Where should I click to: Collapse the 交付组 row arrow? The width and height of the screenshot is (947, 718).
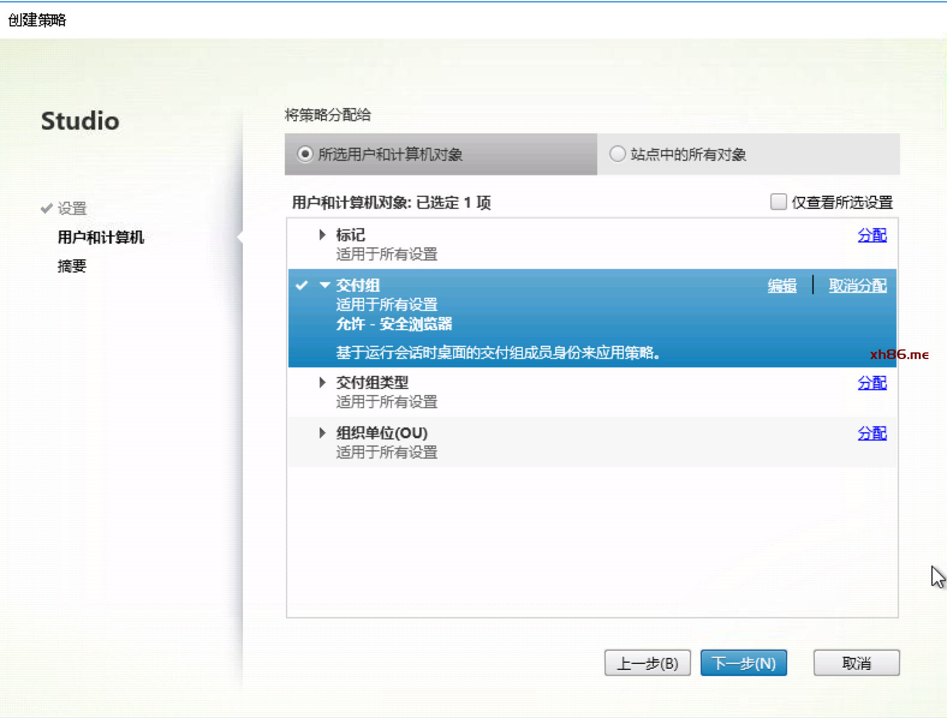coord(324,285)
